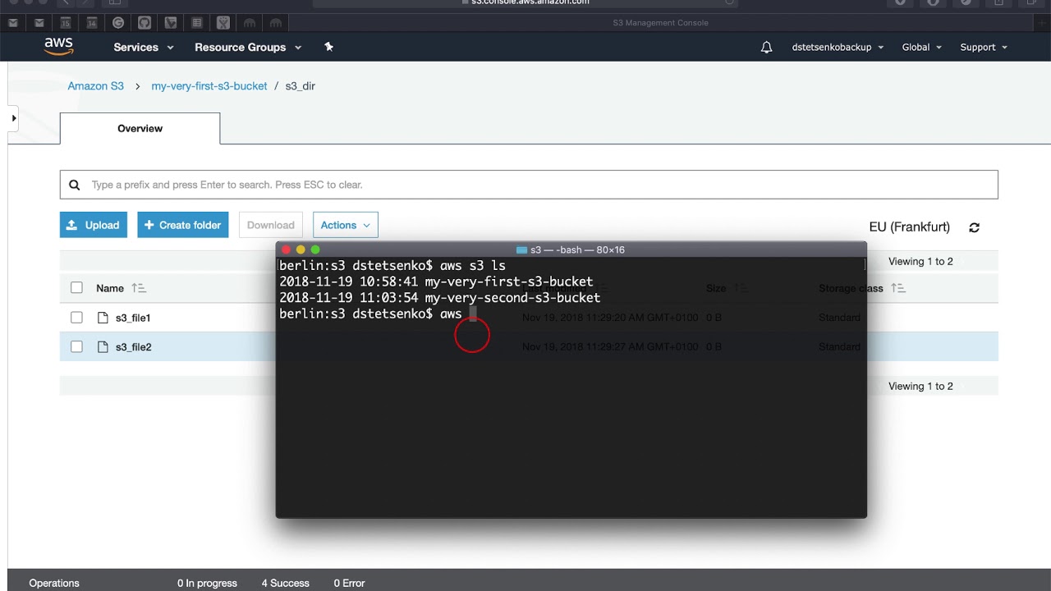Screen dimensions: 1051x591
Task: Expand the Support menu
Action: click(x=984, y=48)
